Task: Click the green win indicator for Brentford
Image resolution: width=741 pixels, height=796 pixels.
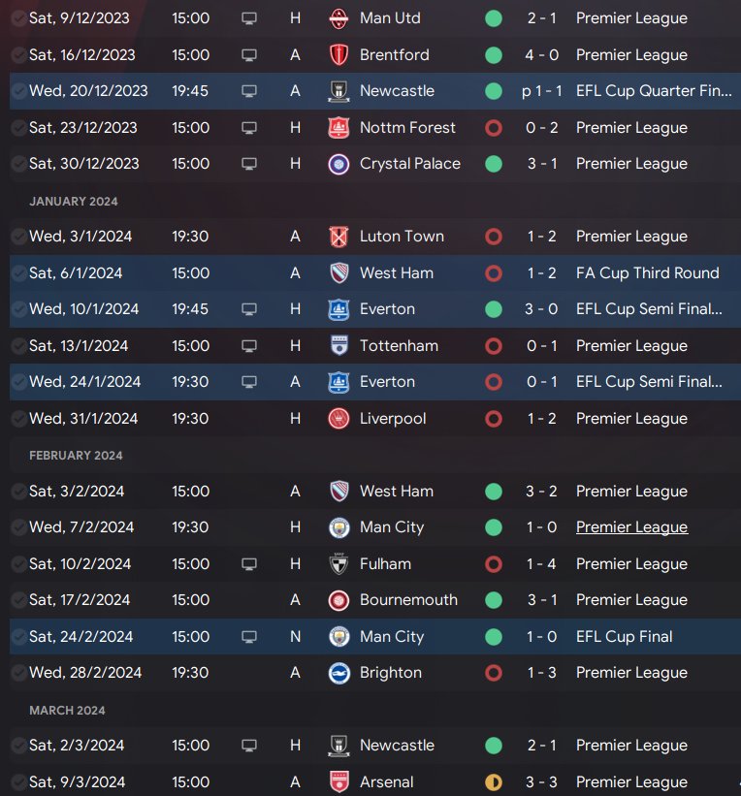Action: coord(494,55)
